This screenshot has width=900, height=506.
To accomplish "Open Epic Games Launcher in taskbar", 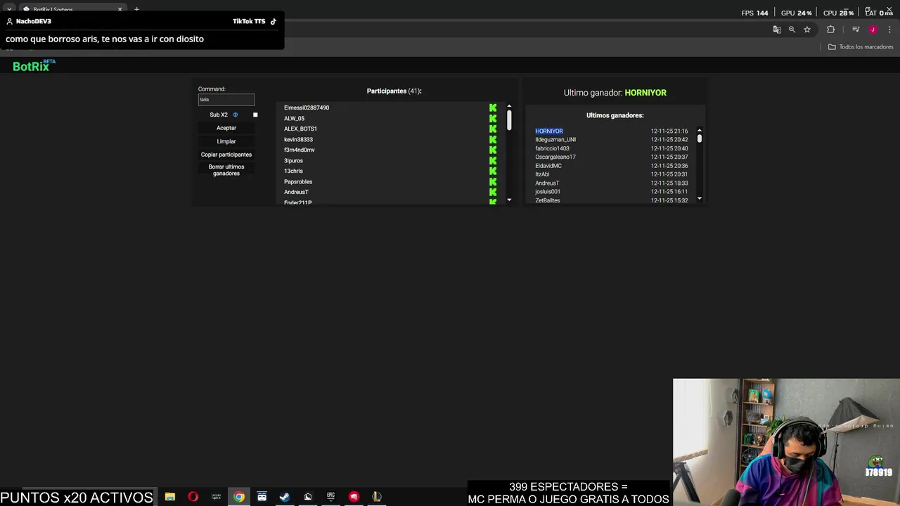I will (x=330, y=497).
